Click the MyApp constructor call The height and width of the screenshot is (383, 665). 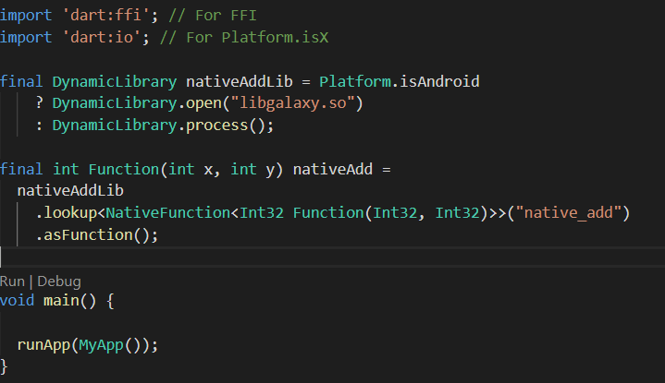pos(109,345)
